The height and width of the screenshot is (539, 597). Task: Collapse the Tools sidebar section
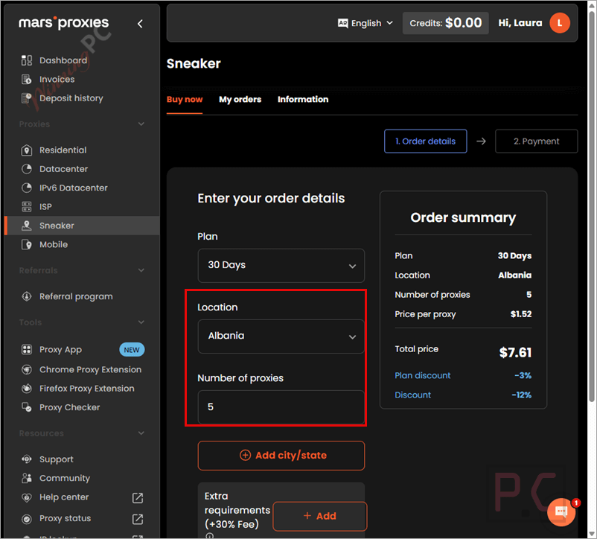click(141, 322)
